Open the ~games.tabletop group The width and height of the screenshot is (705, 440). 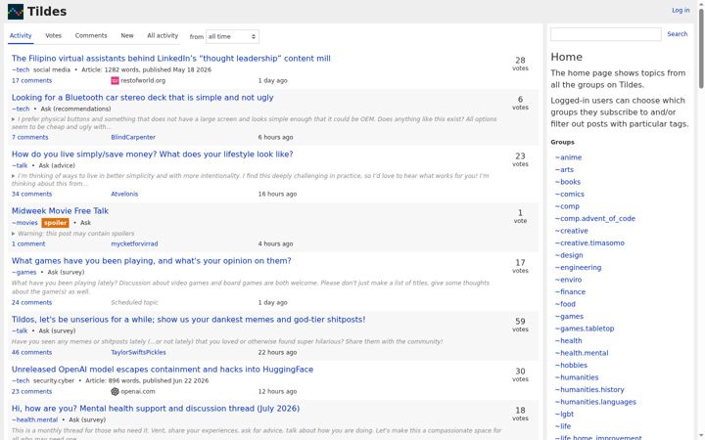tap(585, 329)
